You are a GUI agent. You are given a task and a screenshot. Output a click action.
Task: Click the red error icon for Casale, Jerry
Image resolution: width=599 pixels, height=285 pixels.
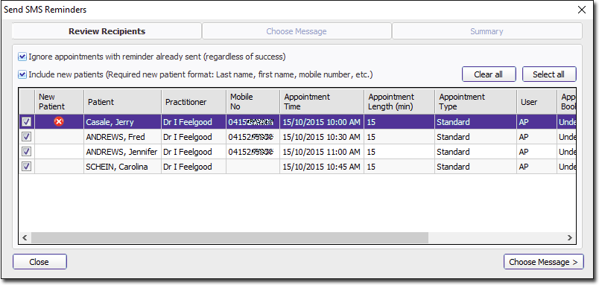[59, 122]
